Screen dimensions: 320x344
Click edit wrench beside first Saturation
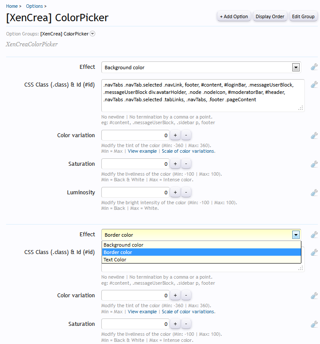coord(314,164)
